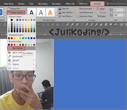Open the Dashes submenu
The image size is (127, 110).
point(21,64)
